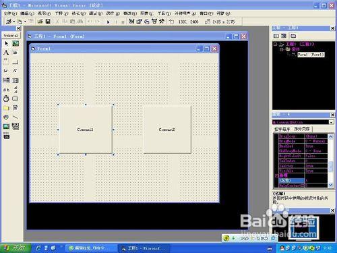Screen dimensions: 337x253
Task: Select the OptionButton tool in the toolbox
Action: (16, 71)
